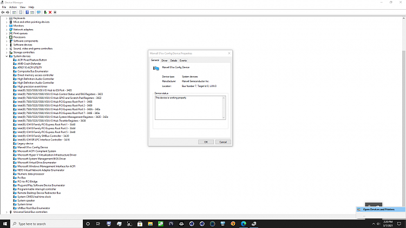Choose Open Devices and Printers popup entry

click(381, 210)
